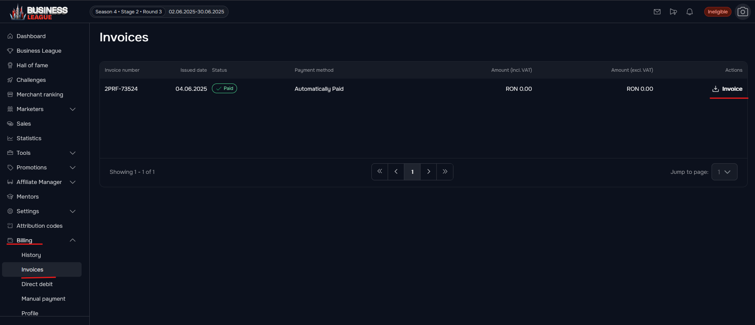Screen dimensions: 755x325
Task: Open the mail envelope icon in header
Action: [x=657, y=12]
